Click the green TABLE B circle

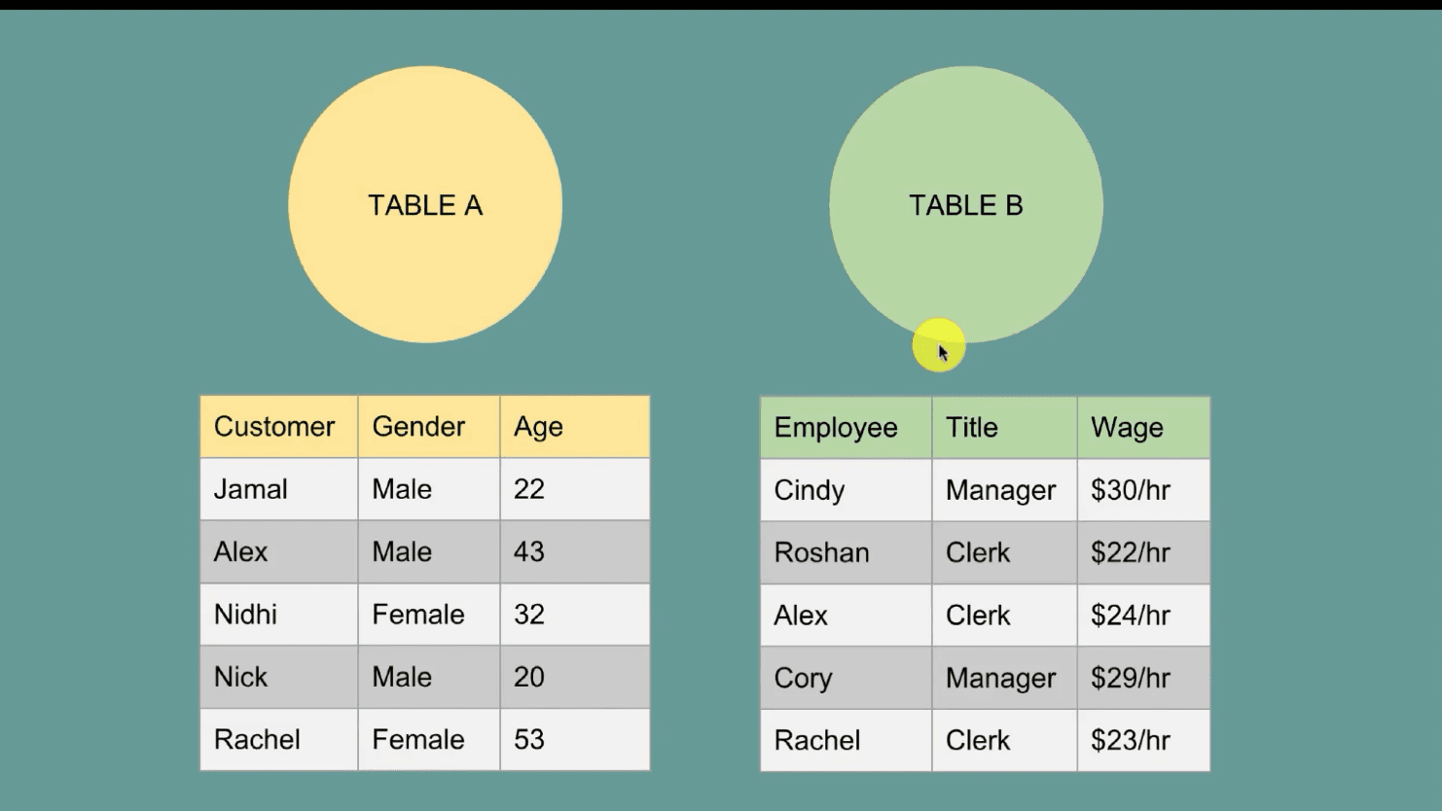(965, 205)
